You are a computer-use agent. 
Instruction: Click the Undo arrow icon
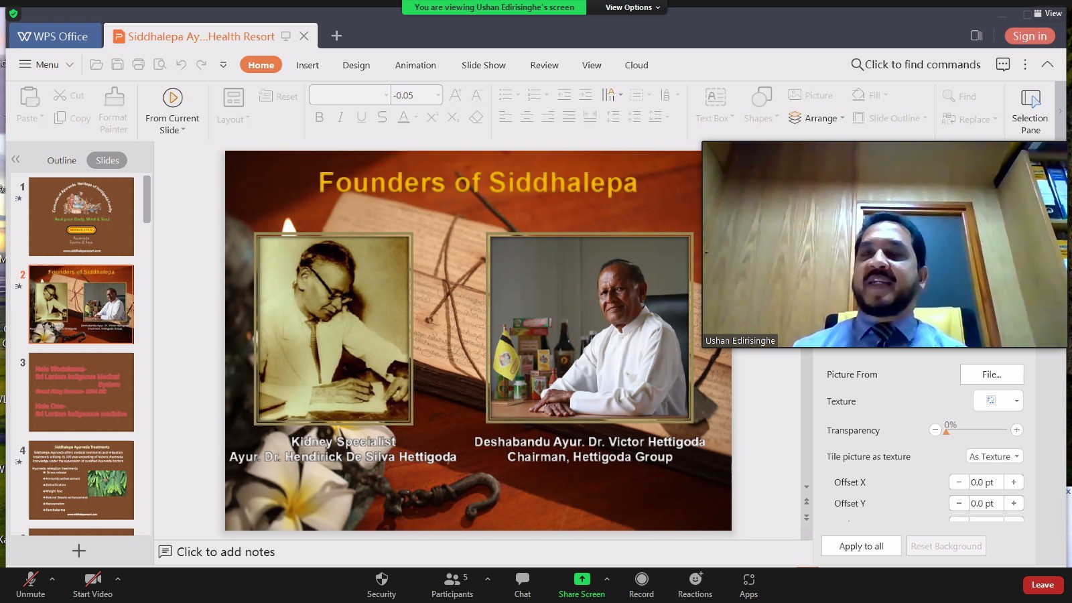point(181,64)
